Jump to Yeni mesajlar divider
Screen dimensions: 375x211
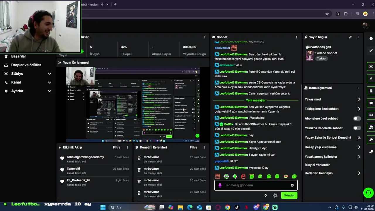click(x=255, y=100)
